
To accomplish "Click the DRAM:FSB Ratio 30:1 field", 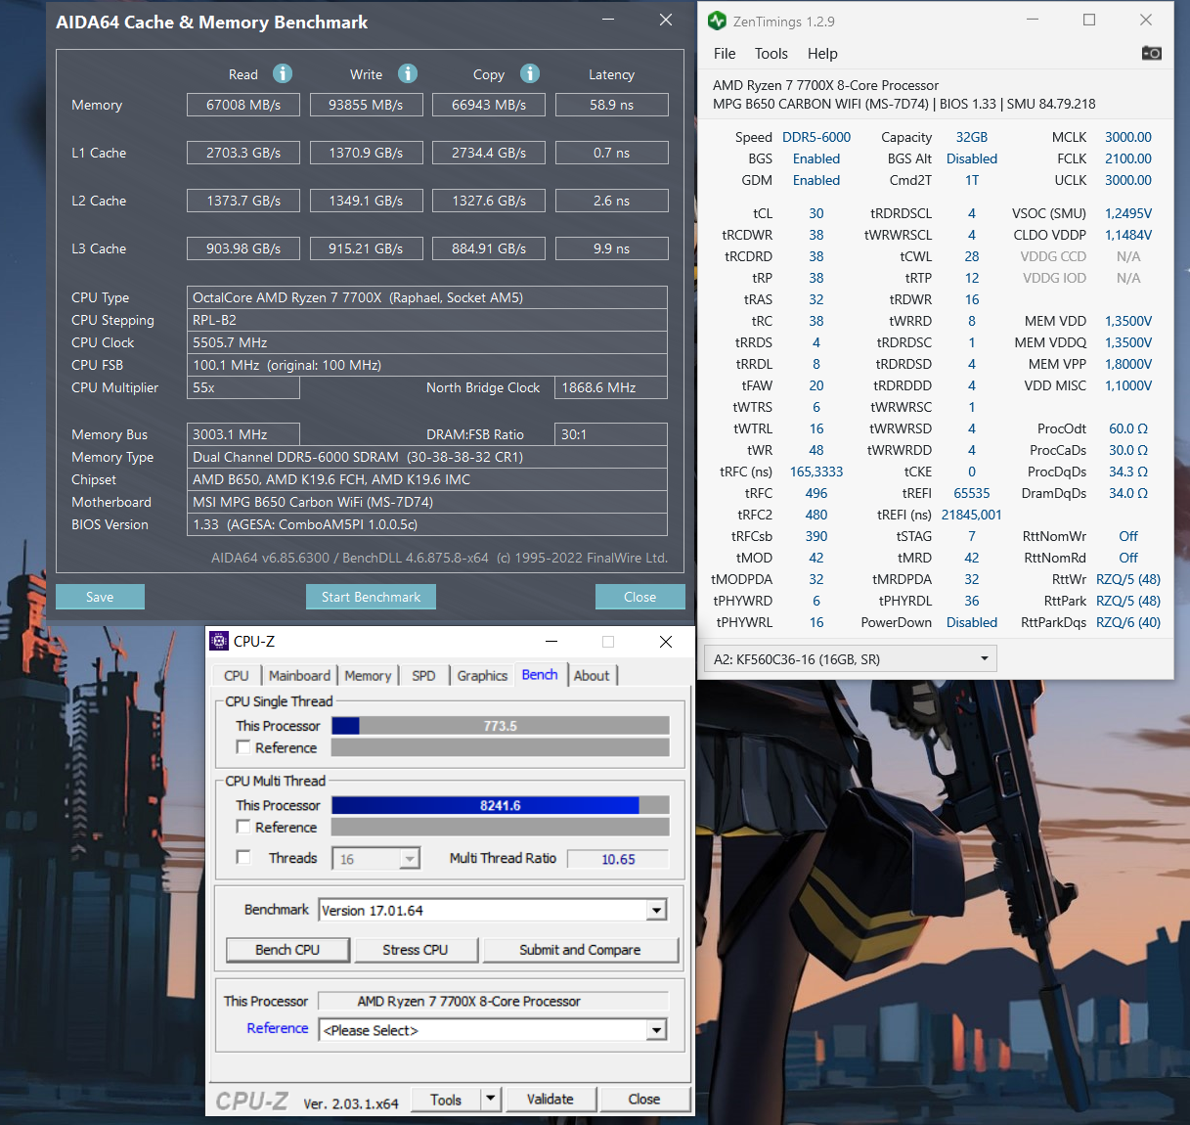I will pos(611,434).
